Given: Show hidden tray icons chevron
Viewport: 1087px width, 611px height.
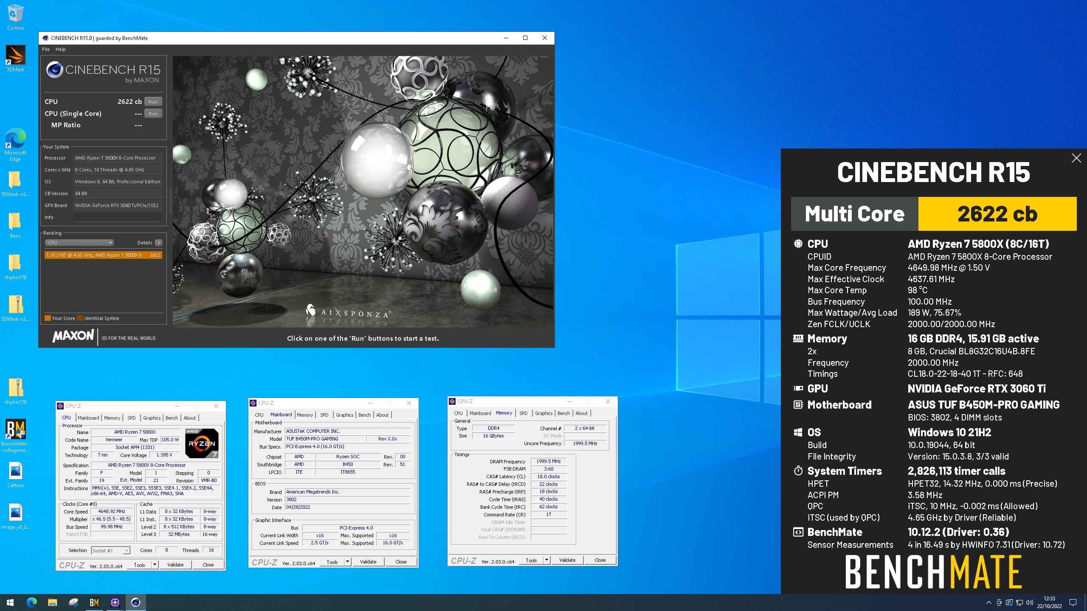Looking at the screenshot, I should (x=988, y=603).
